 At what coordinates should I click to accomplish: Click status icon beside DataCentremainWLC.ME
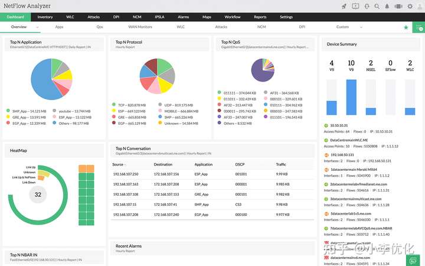click(326, 140)
